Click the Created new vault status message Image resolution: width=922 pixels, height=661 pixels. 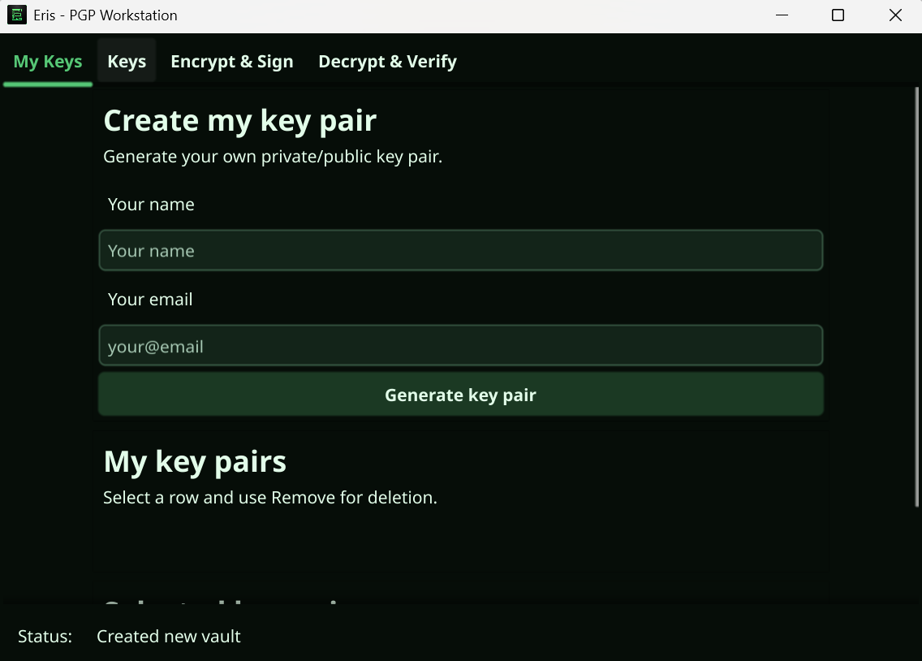[x=168, y=637]
